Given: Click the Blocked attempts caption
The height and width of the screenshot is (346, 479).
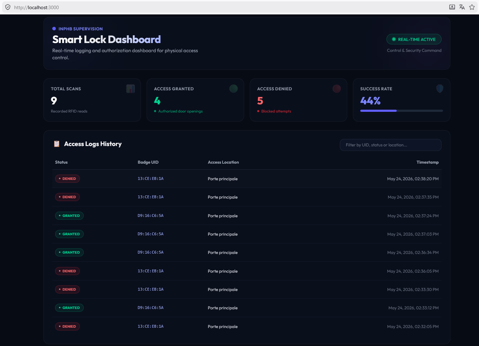Looking at the screenshot, I should pos(276,111).
